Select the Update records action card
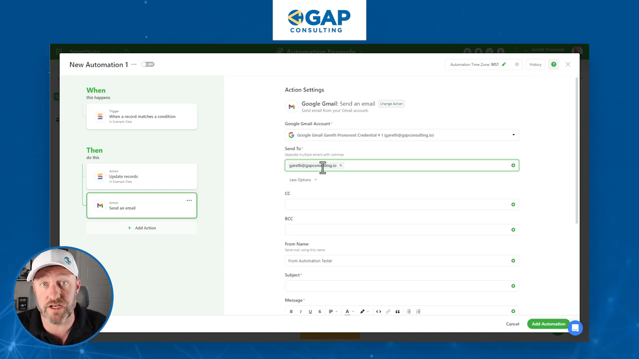 coord(142,176)
